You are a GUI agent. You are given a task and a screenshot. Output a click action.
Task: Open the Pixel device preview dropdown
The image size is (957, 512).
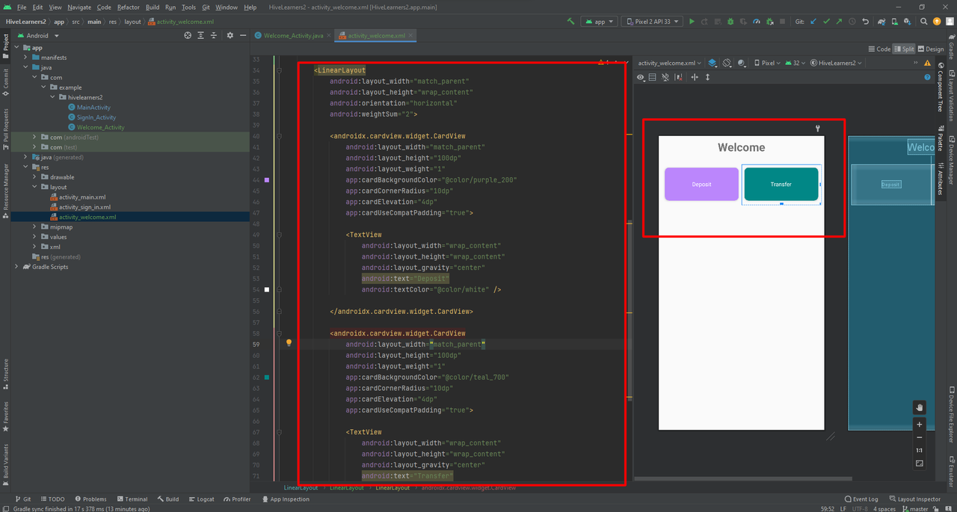tap(767, 64)
